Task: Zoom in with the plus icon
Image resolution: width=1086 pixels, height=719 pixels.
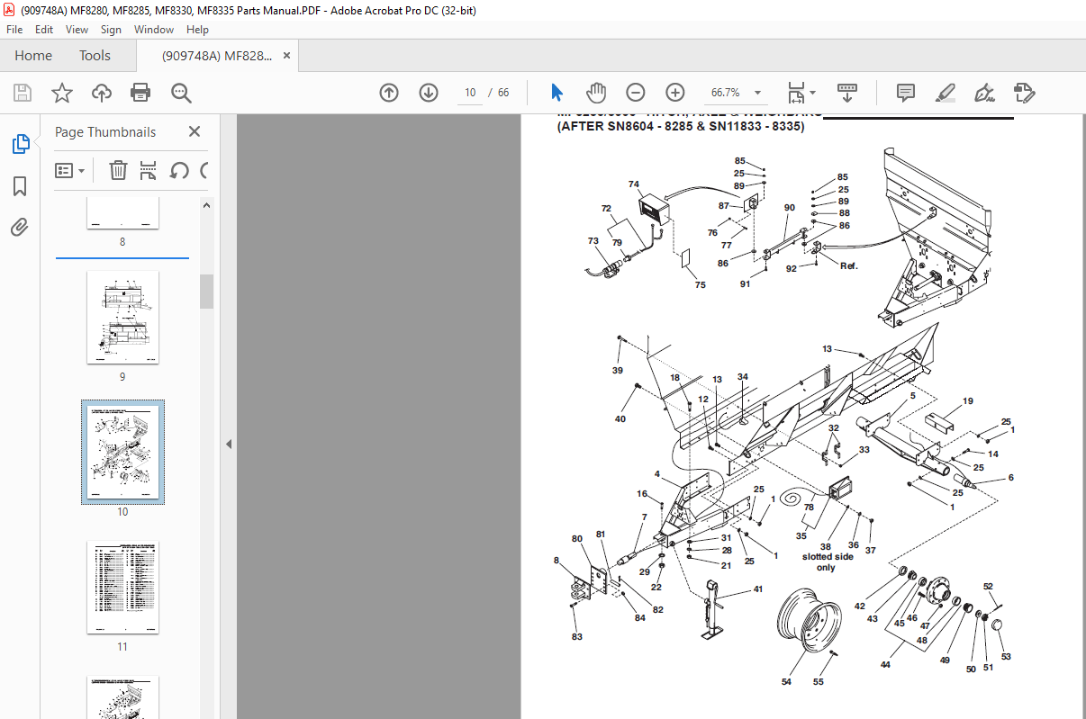Action: (675, 93)
